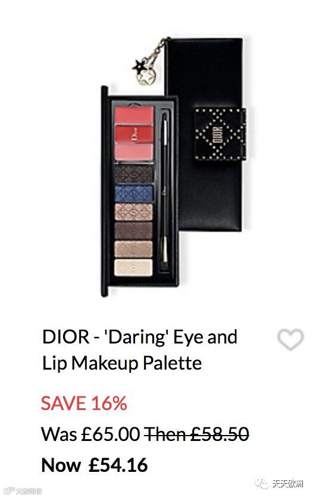Click the top coral lip colour pan
The height and width of the screenshot is (498, 313).
(134, 115)
